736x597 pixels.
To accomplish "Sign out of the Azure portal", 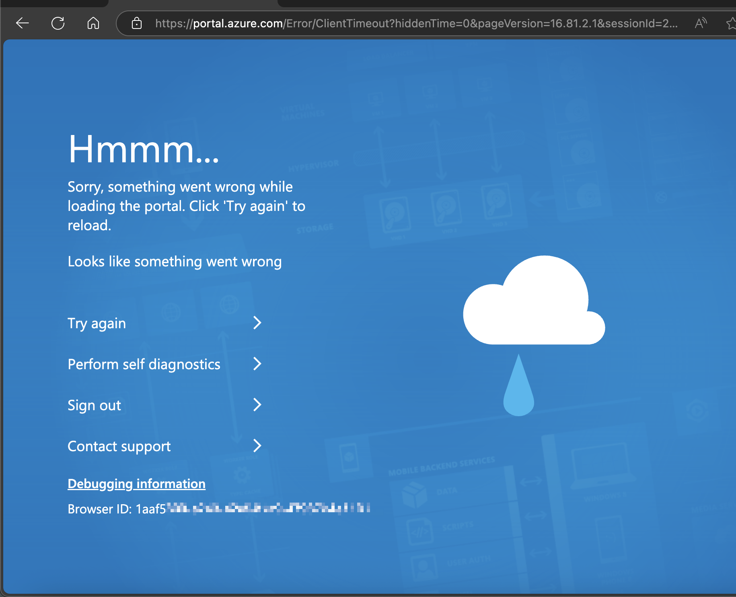I will (94, 405).
